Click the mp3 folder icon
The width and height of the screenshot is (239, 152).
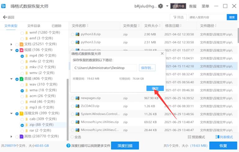click(27, 108)
